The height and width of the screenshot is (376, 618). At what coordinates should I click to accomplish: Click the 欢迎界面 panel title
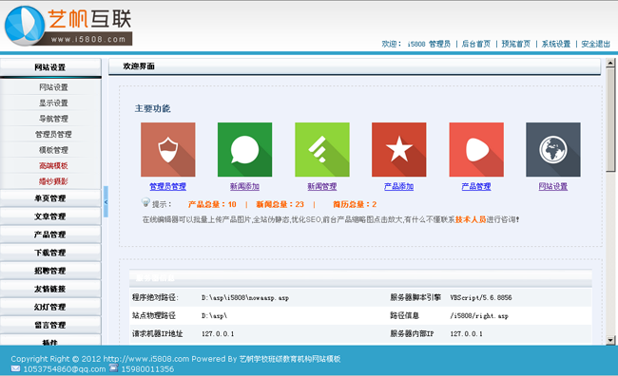pyautogui.click(x=139, y=66)
